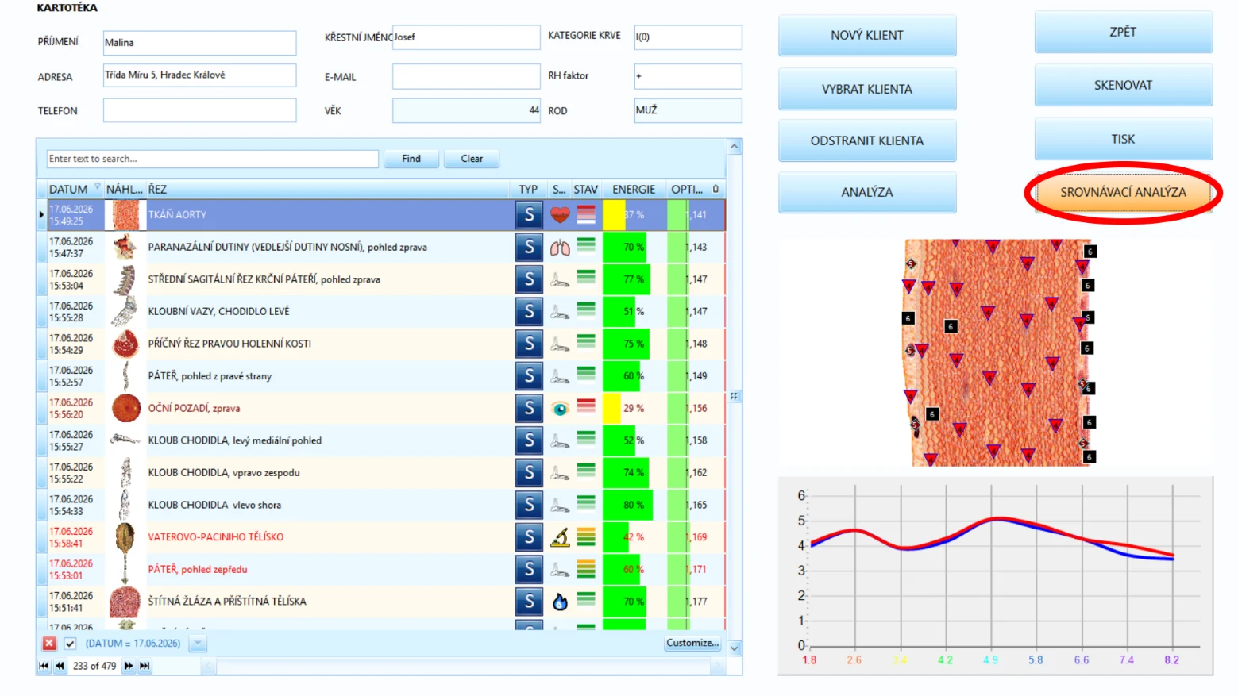Print using the TISK button
This screenshot has height=696, width=1238.
click(1123, 140)
